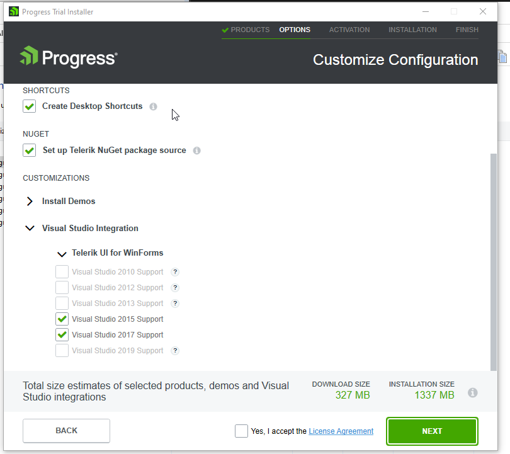The image size is (510, 454).
Task: Uncheck Visual Studio 2017 Support
Action: [62, 334]
